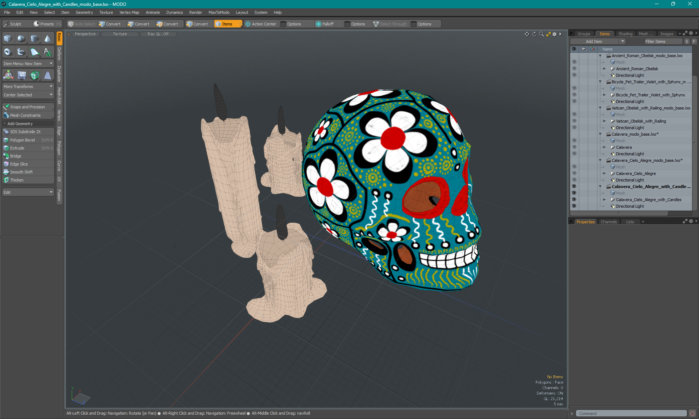Switch to the Shading tab
Viewport: 699px width, 419px height.
(625, 33)
